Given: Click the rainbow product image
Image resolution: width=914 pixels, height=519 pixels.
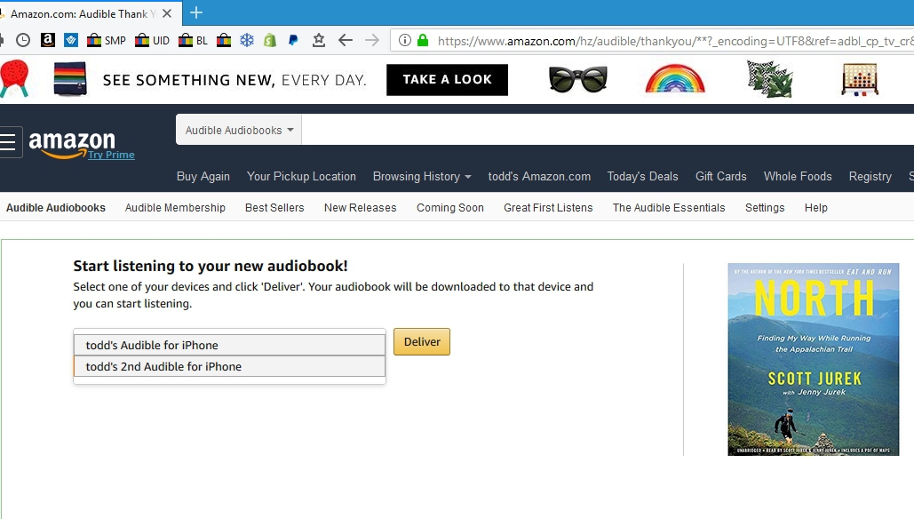Looking at the screenshot, I should tap(675, 79).
